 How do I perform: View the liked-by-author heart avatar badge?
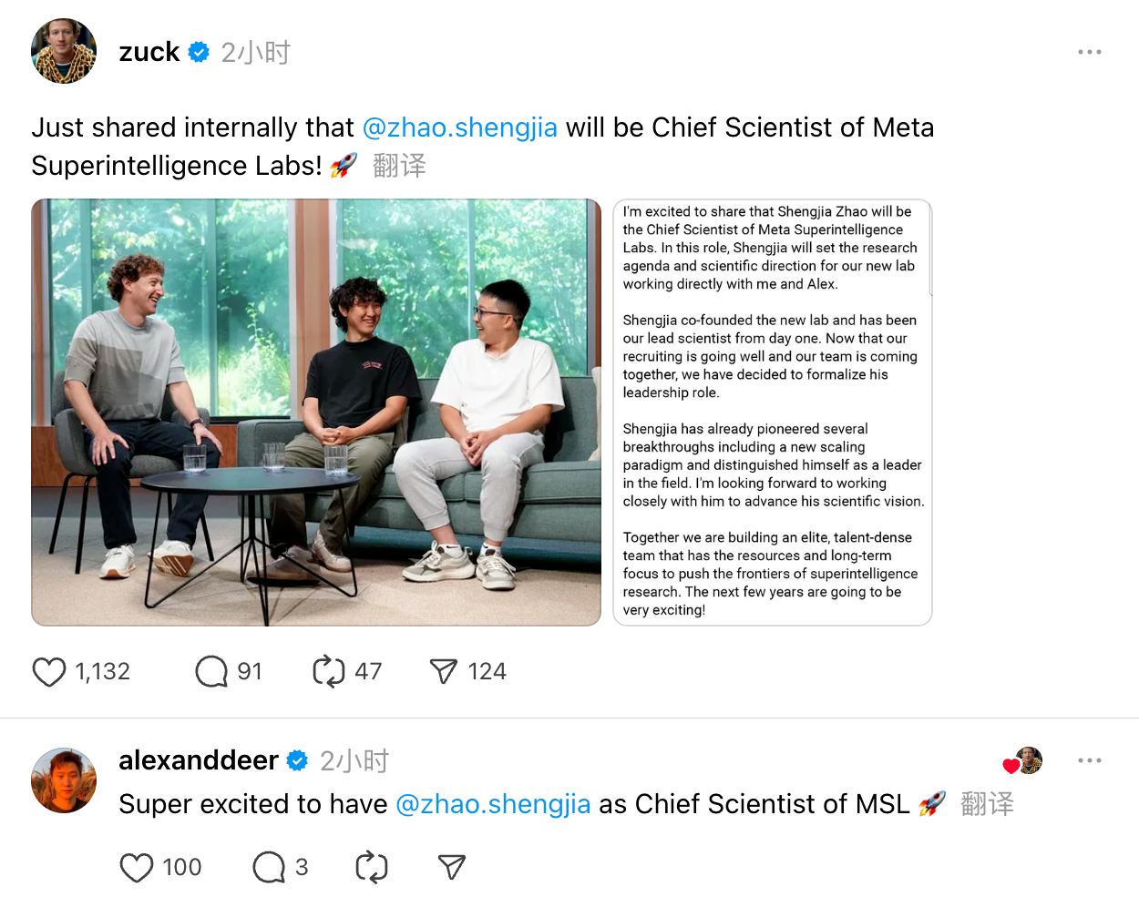(x=1023, y=760)
